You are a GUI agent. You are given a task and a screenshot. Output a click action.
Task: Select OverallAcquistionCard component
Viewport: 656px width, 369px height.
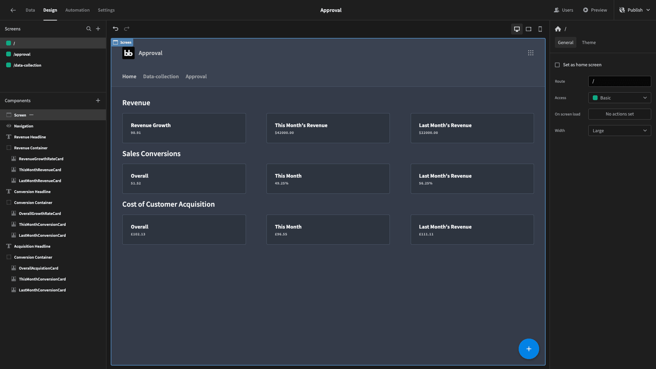point(53,268)
